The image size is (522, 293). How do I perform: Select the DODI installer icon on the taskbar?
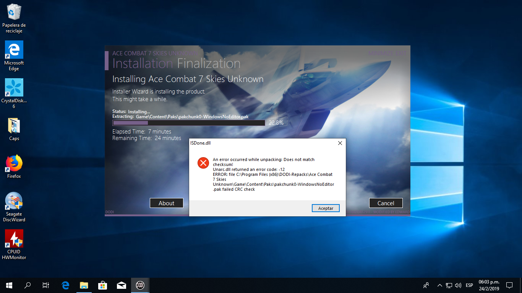point(140,285)
